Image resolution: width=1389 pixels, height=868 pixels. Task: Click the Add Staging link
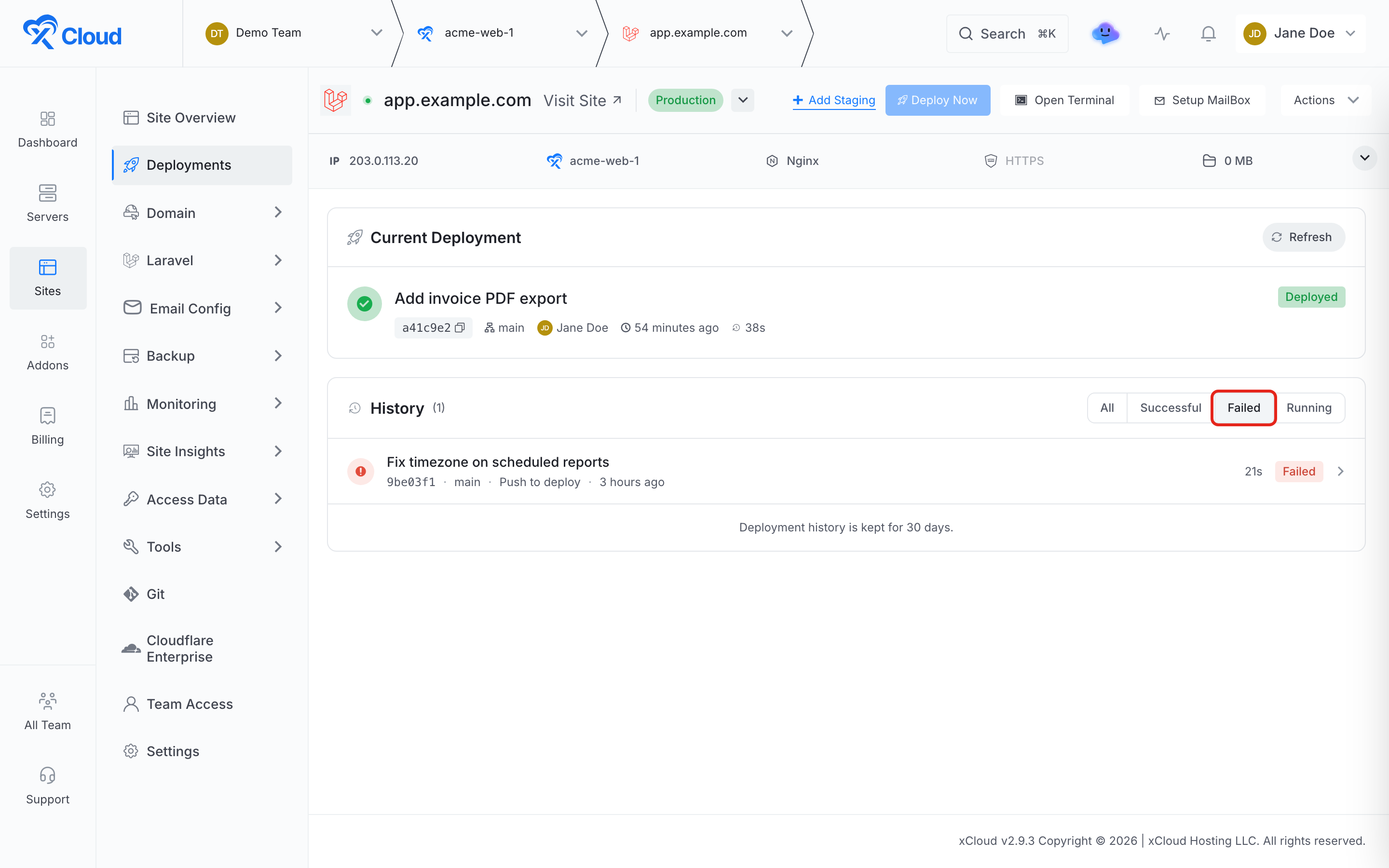(x=834, y=100)
